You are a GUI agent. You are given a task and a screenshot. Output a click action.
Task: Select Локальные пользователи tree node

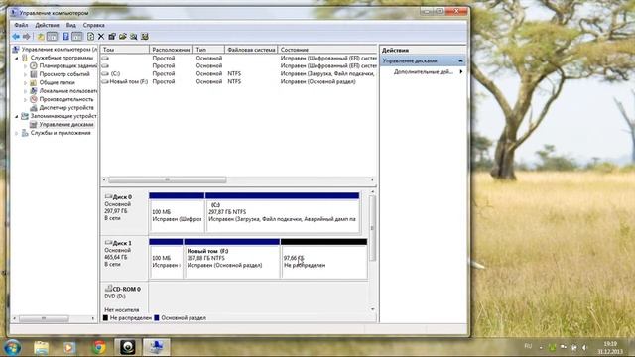68,91
